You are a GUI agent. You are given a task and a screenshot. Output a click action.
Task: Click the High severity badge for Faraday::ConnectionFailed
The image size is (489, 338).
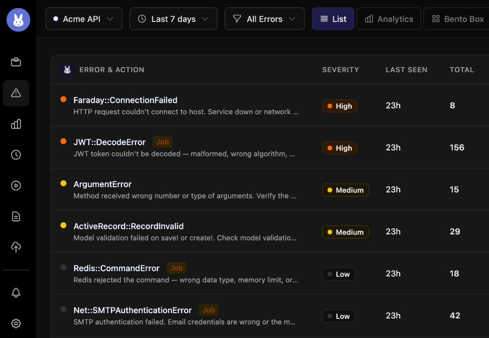tap(340, 106)
